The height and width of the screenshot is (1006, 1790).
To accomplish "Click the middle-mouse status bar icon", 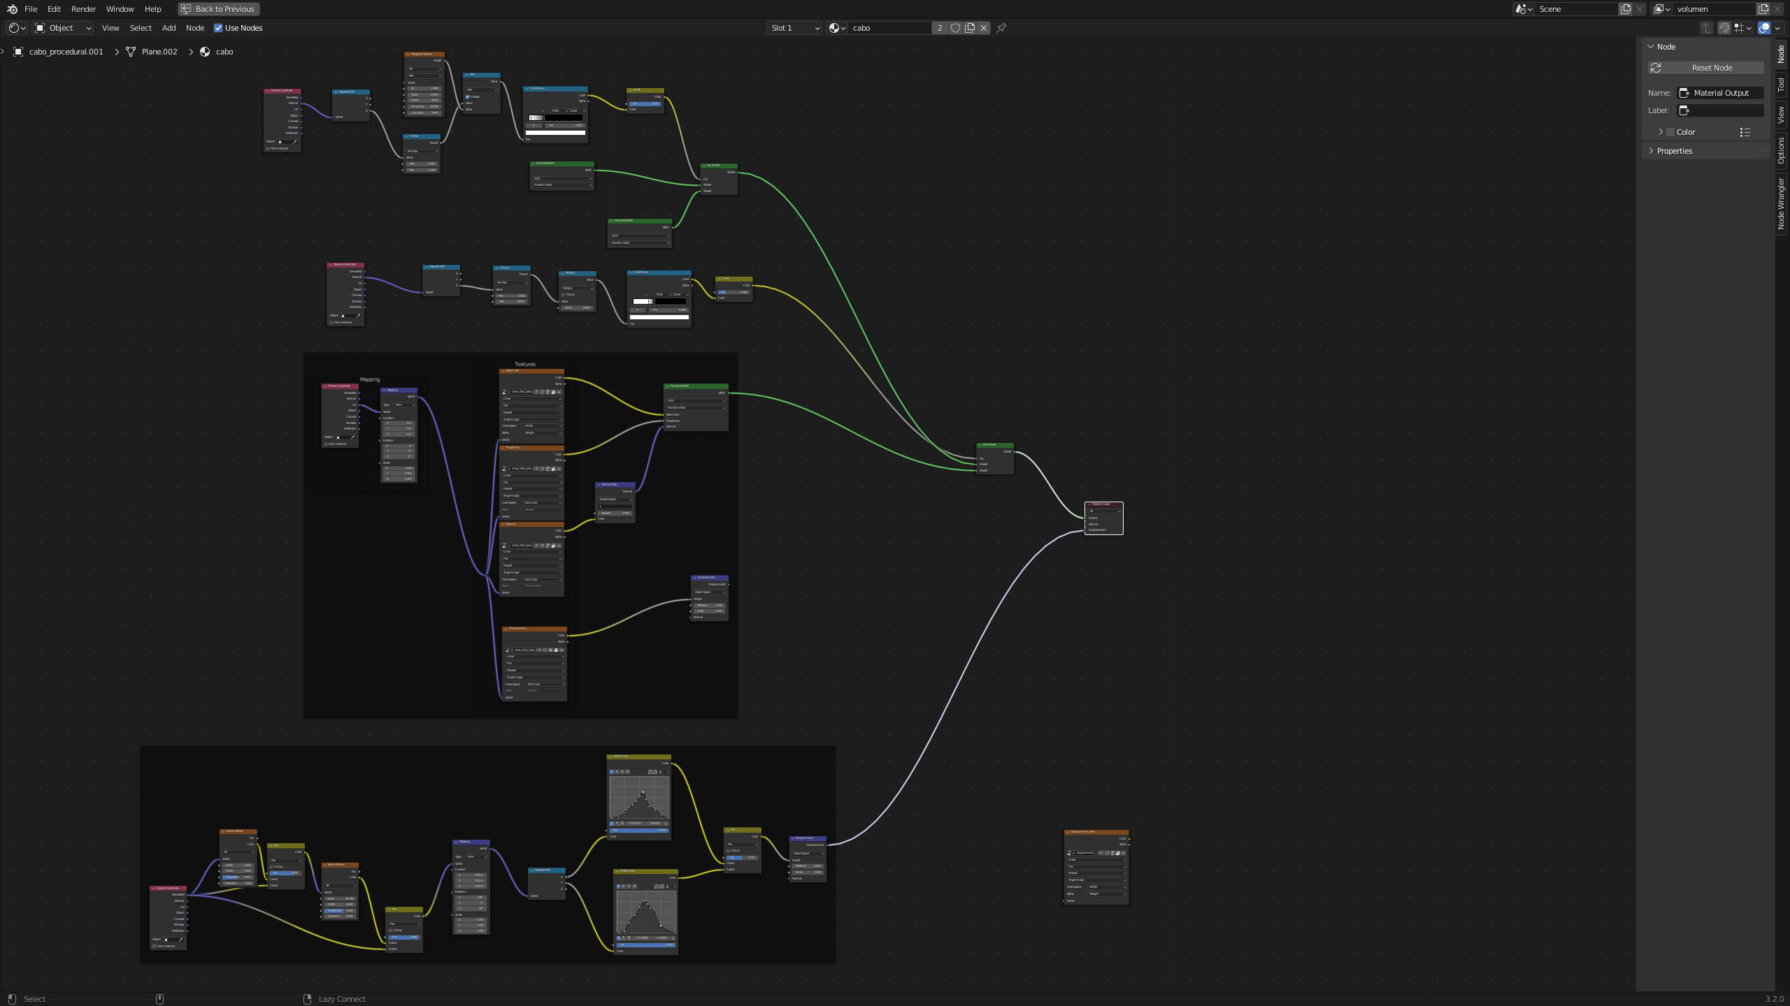I will [x=159, y=999].
